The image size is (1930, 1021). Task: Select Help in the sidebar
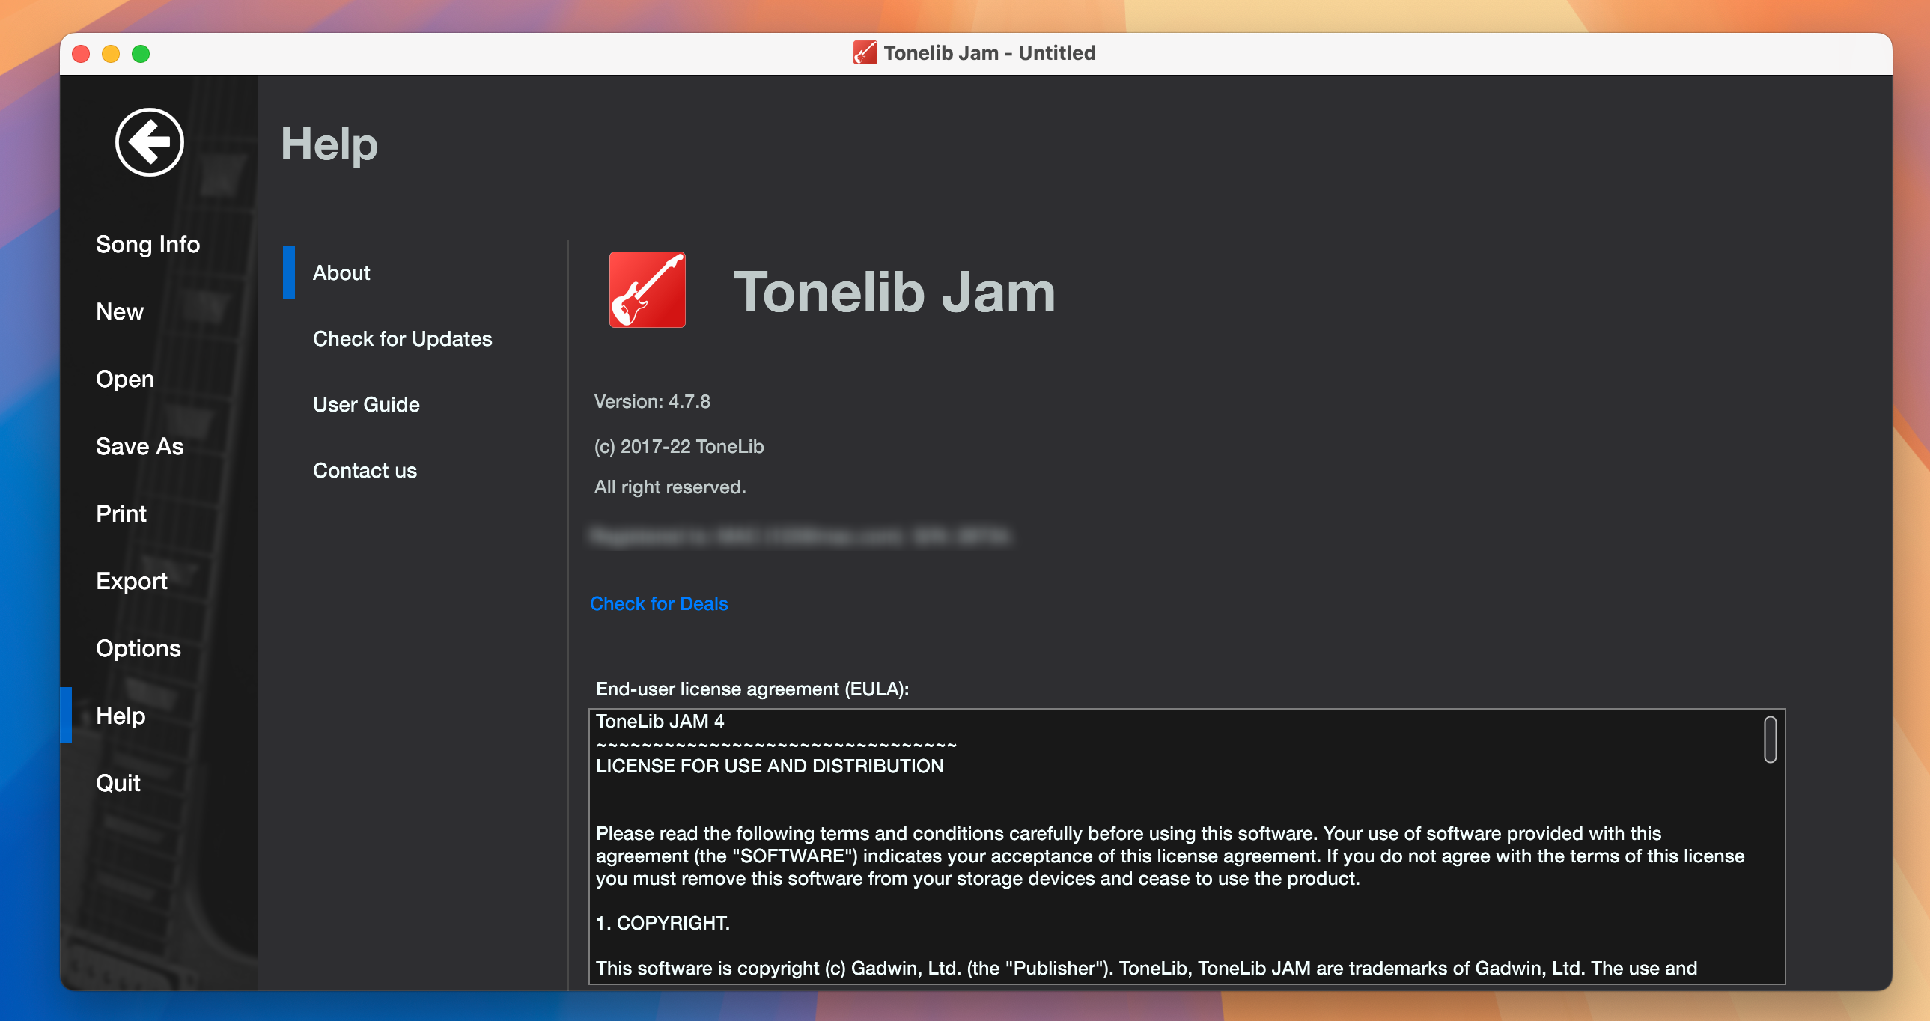[x=121, y=716]
